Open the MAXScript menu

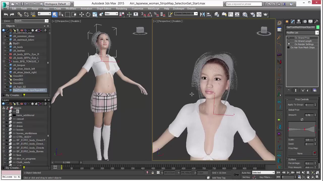tap(153, 9)
